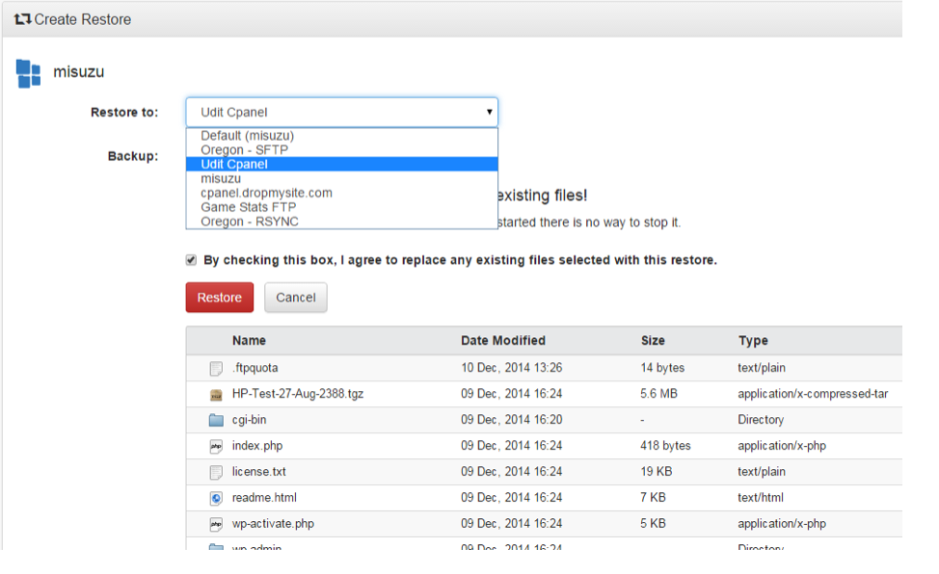Collapse the Restore to dropdown

341,113
